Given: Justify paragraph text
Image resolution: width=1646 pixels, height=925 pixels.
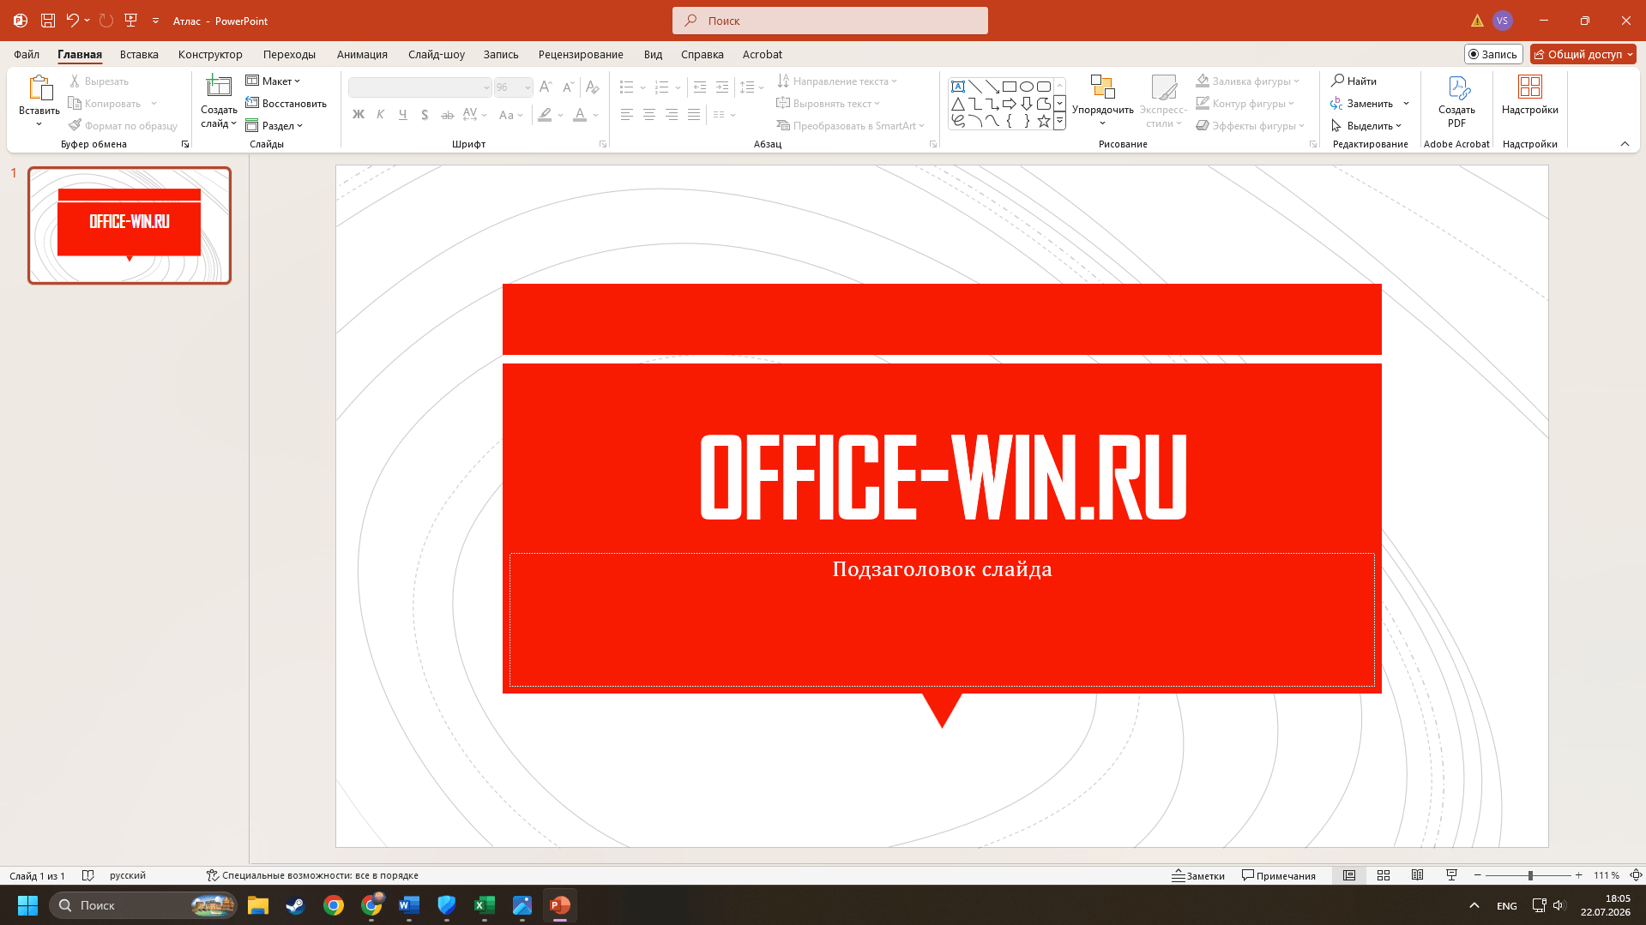Looking at the screenshot, I should (694, 115).
